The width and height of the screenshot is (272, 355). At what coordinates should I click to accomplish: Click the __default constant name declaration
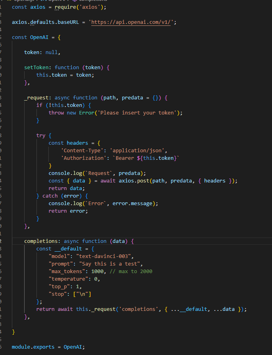pyautogui.click(x=68, y=248)
